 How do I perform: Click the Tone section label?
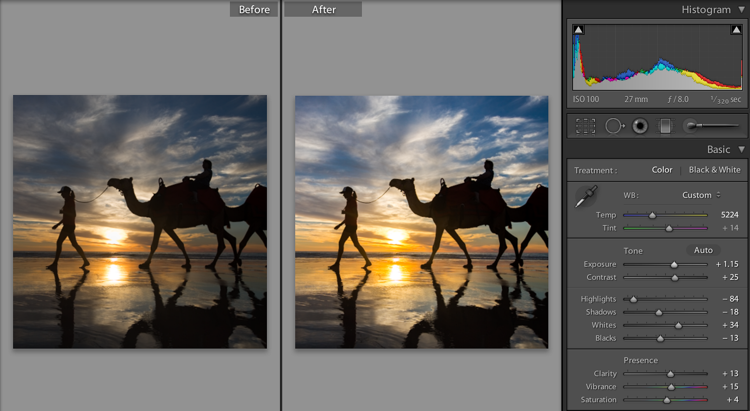coord(633,251)
